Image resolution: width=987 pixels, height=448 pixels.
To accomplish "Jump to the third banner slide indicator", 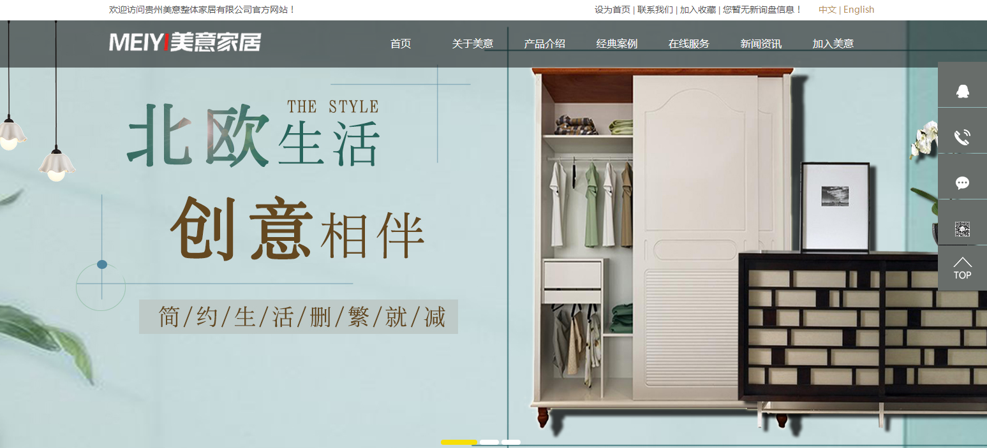I will coord(511,442).
